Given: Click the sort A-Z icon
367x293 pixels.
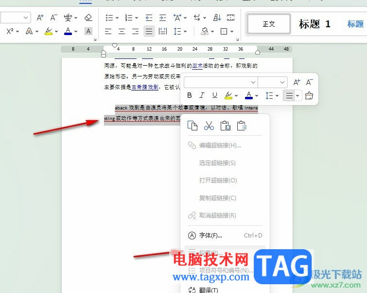Looking at the screenshot, I should [x=217, y=18].
